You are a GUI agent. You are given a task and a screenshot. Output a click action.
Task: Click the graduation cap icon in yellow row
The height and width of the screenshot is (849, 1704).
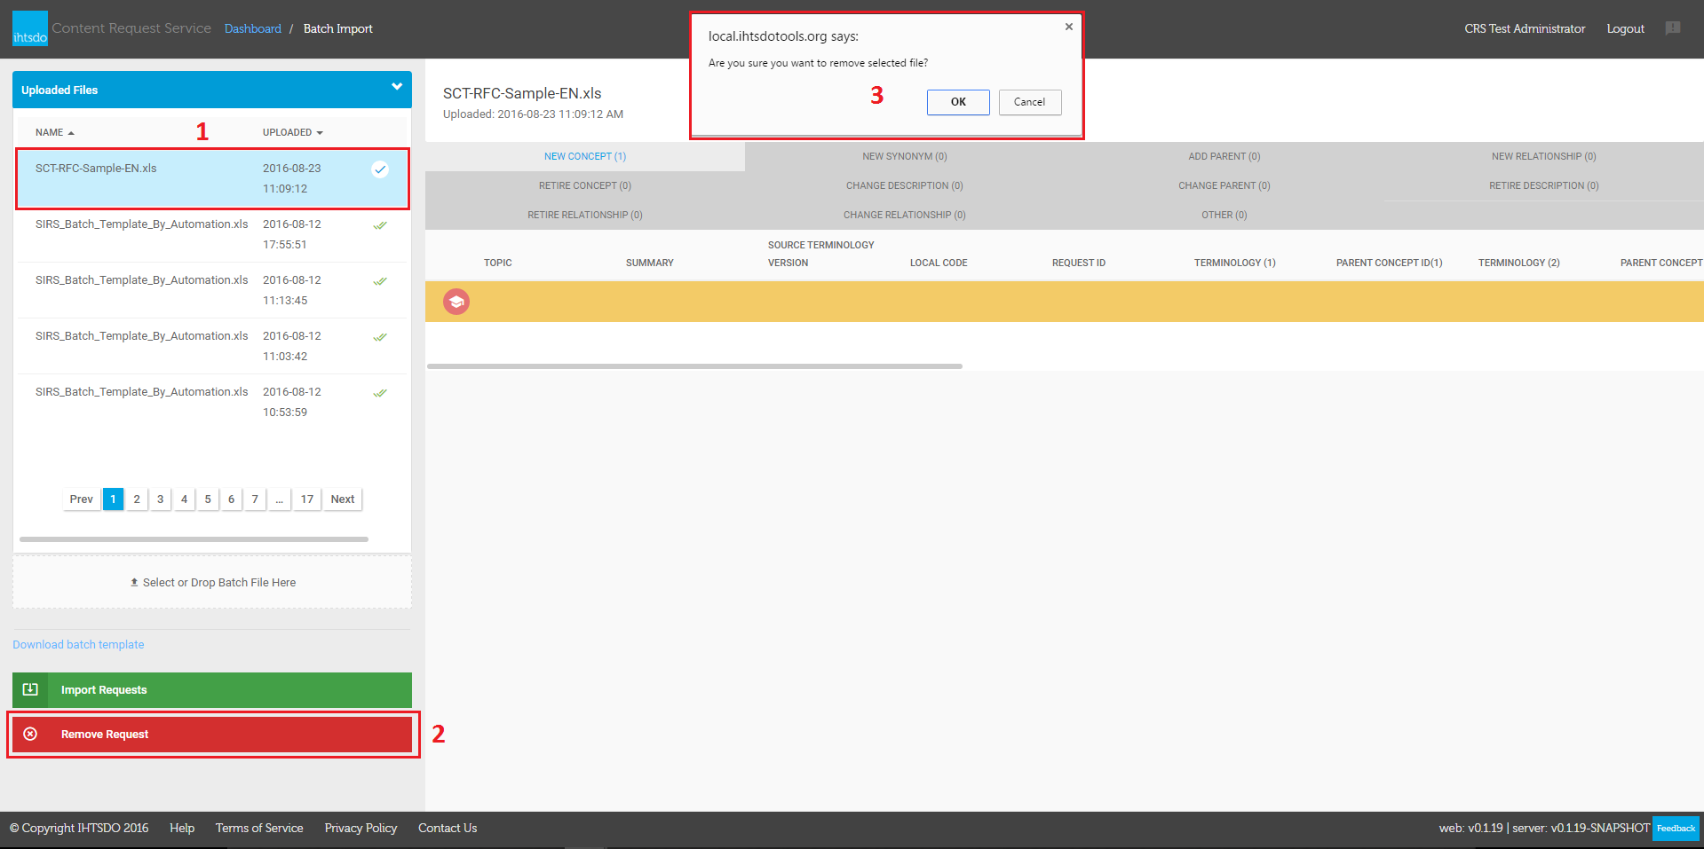coord(456,302)
